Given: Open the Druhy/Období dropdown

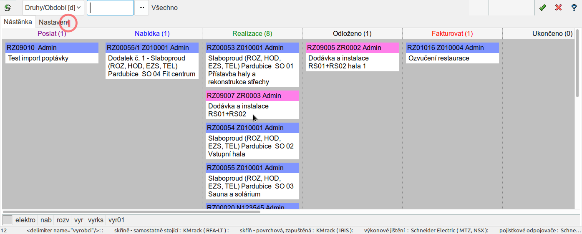Looking at the screenshot, I should coord(53,8).
